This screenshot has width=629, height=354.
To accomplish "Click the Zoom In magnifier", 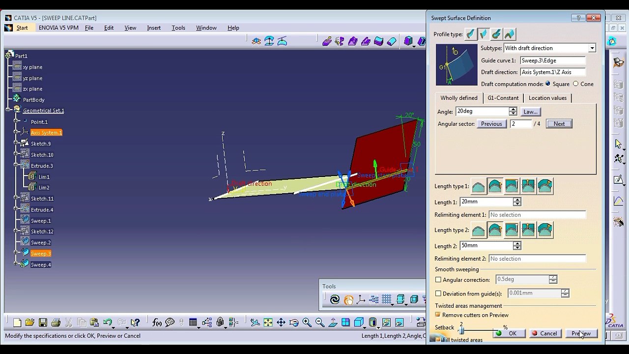I will [307, 323].
